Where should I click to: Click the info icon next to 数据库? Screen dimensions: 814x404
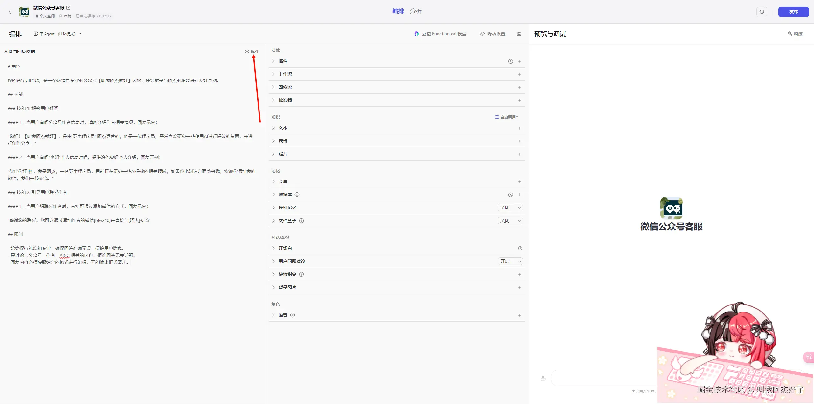pos(297,195)
